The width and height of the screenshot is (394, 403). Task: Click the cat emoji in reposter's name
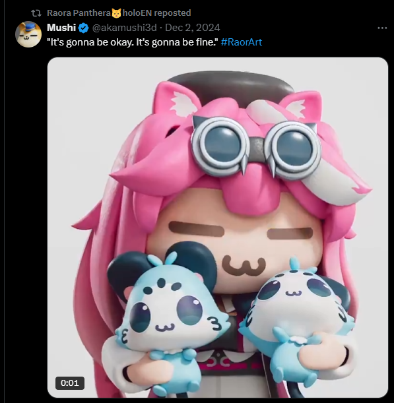click(x=116, y=13)
